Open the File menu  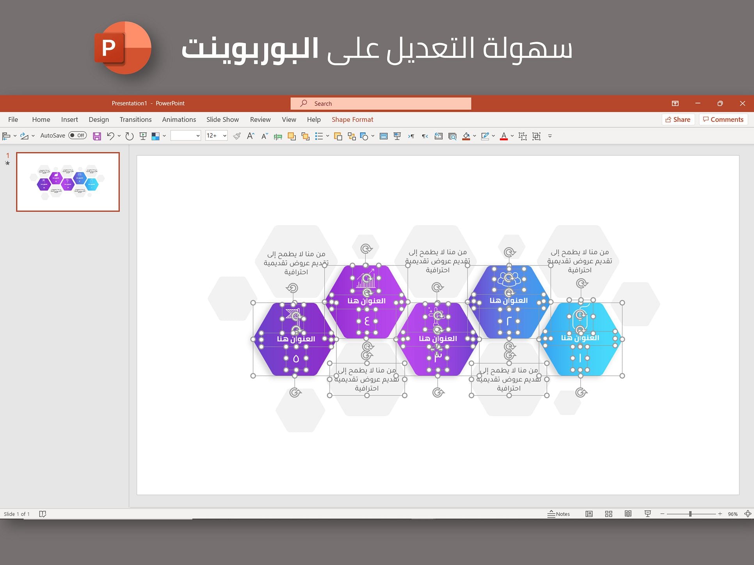coord(13,119)
